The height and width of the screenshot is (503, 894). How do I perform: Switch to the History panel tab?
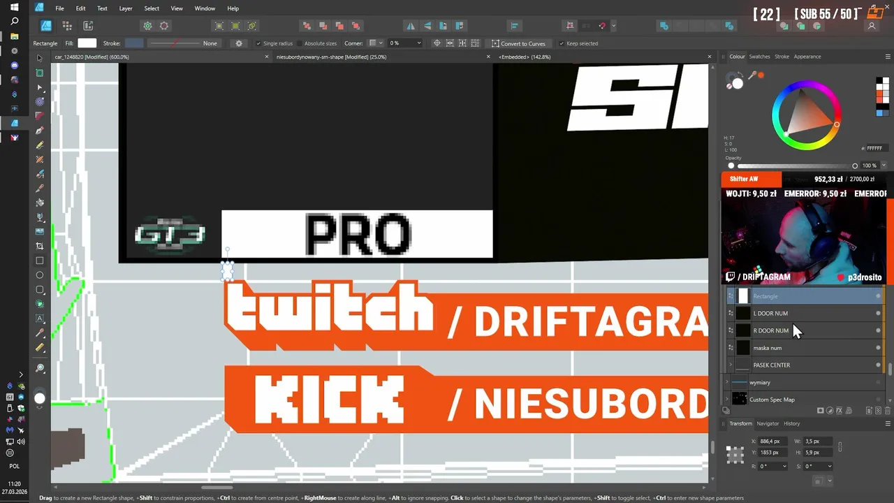click(x=791, y=423)
